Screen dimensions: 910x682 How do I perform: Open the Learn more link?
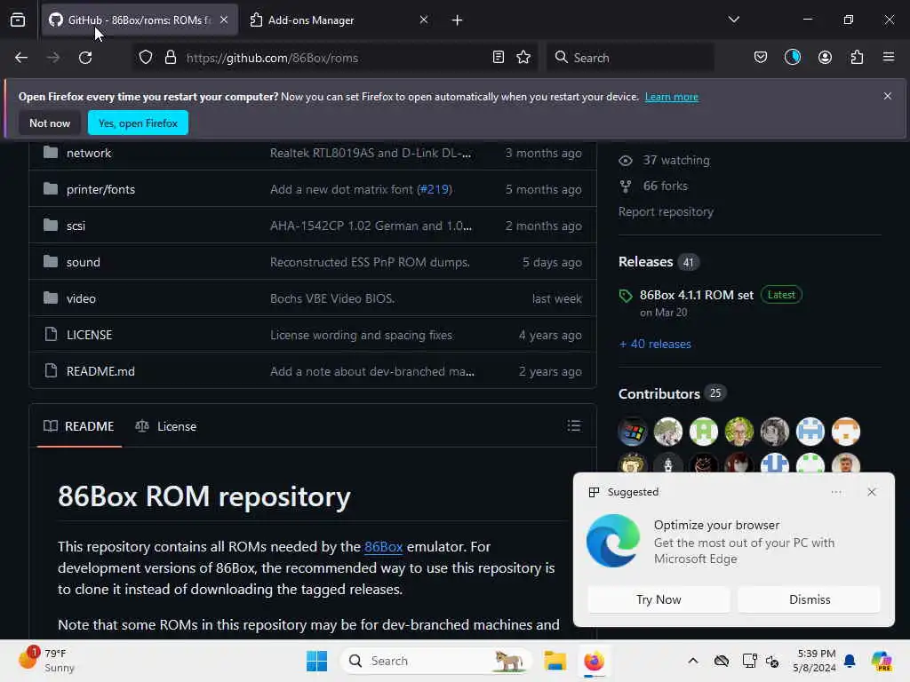pos(672,97)
